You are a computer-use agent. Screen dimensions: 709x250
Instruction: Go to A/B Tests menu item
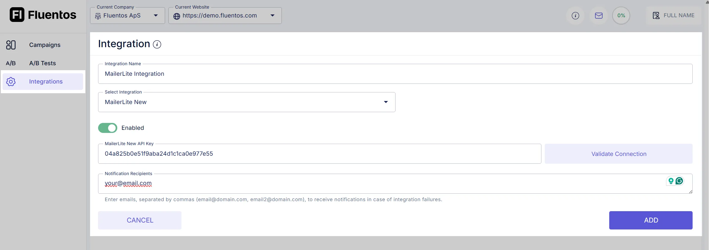[x=43, y=63]
